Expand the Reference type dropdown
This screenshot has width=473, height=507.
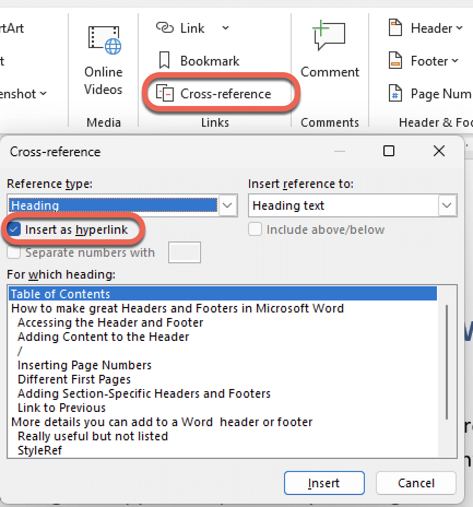pos(228,205)
